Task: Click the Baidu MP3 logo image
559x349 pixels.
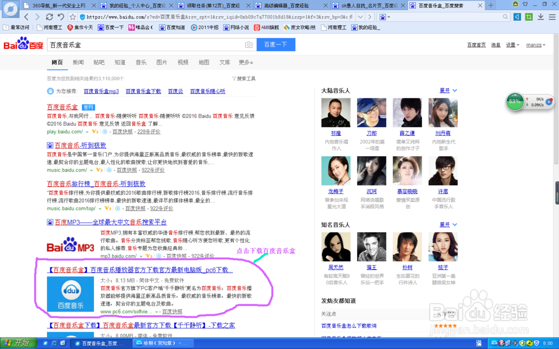Action: pos(70,245)
